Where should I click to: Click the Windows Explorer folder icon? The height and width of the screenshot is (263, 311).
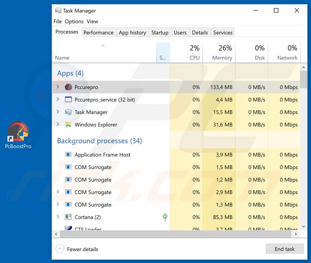68,125
